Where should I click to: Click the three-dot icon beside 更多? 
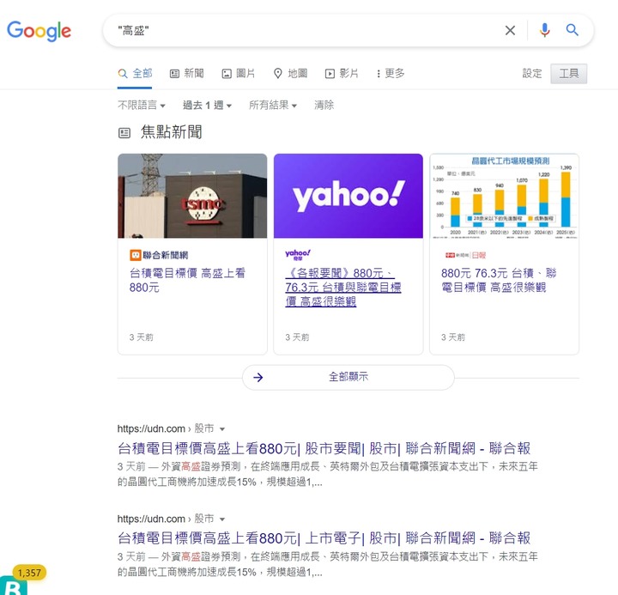379,74
